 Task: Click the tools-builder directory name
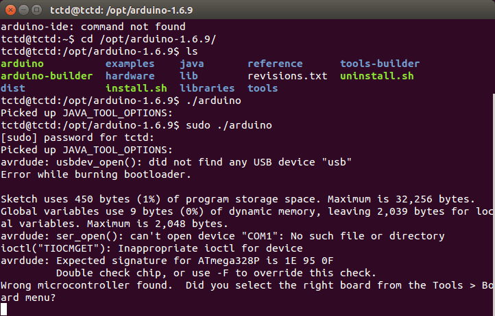pyautogui.click(x=380, y=64)
